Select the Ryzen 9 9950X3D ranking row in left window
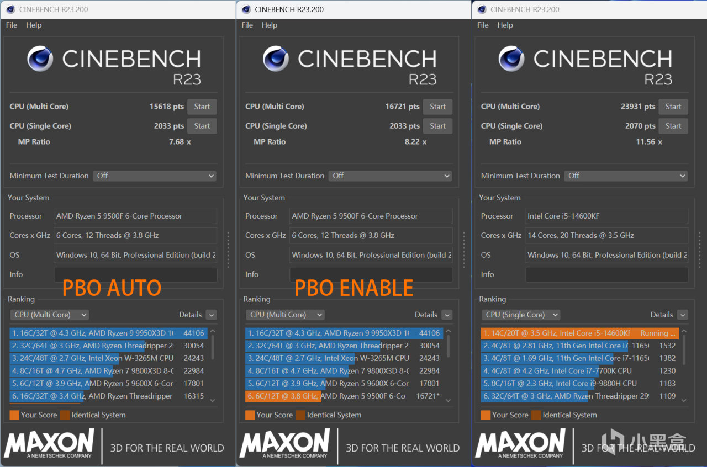Image resolution: width=707 pixels, height=467 pixels. point(108,333)
